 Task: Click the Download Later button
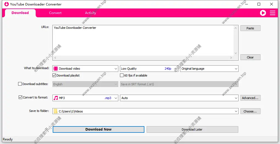click(x=192, y=129)
